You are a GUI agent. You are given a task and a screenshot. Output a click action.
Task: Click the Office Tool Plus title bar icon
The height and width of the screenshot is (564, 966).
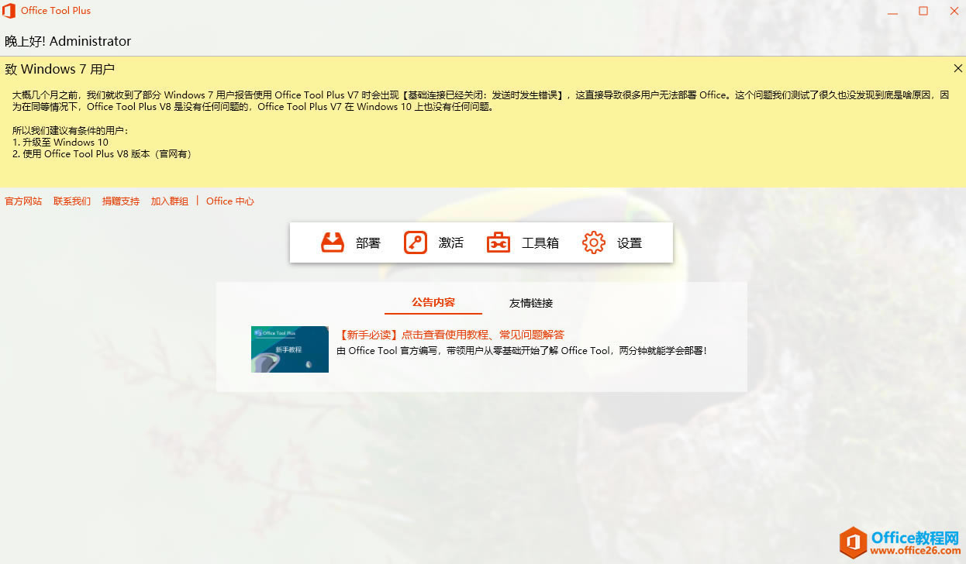9,10
